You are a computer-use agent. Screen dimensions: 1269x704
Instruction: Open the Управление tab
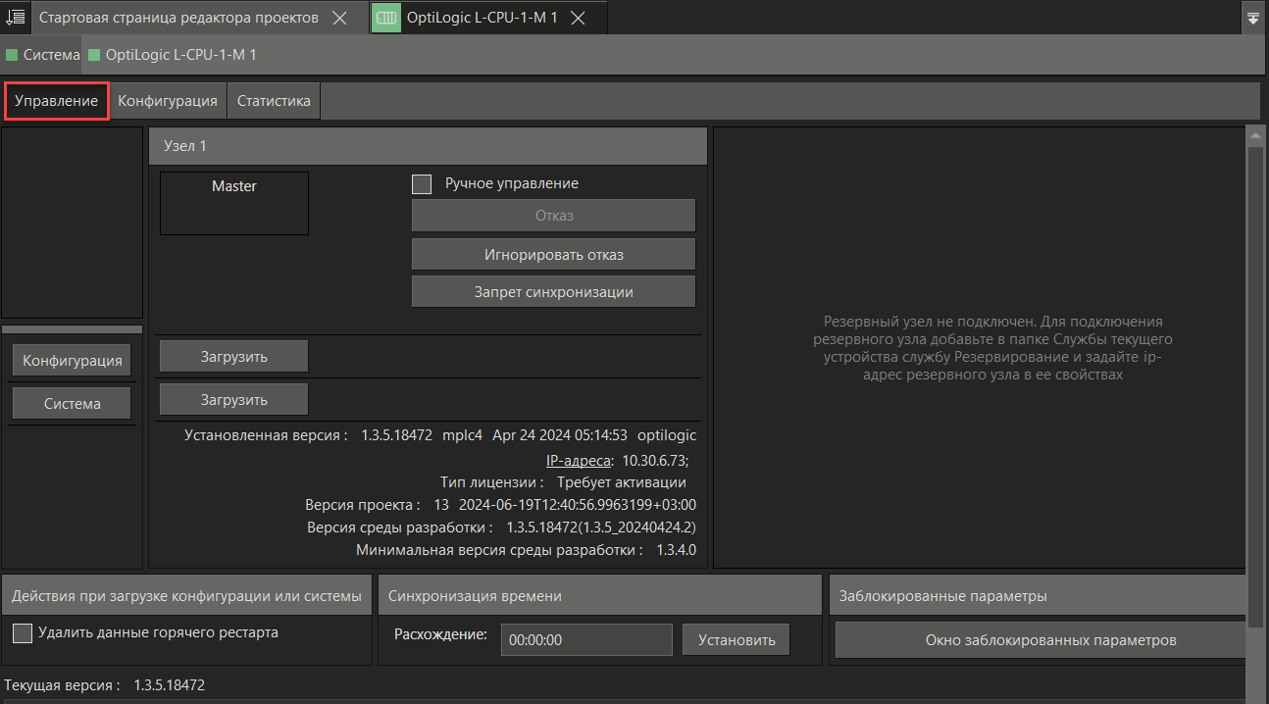[56, 101]
